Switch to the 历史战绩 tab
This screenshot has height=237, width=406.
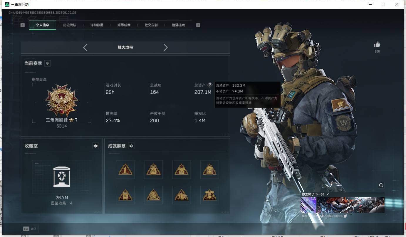[70, 25]
